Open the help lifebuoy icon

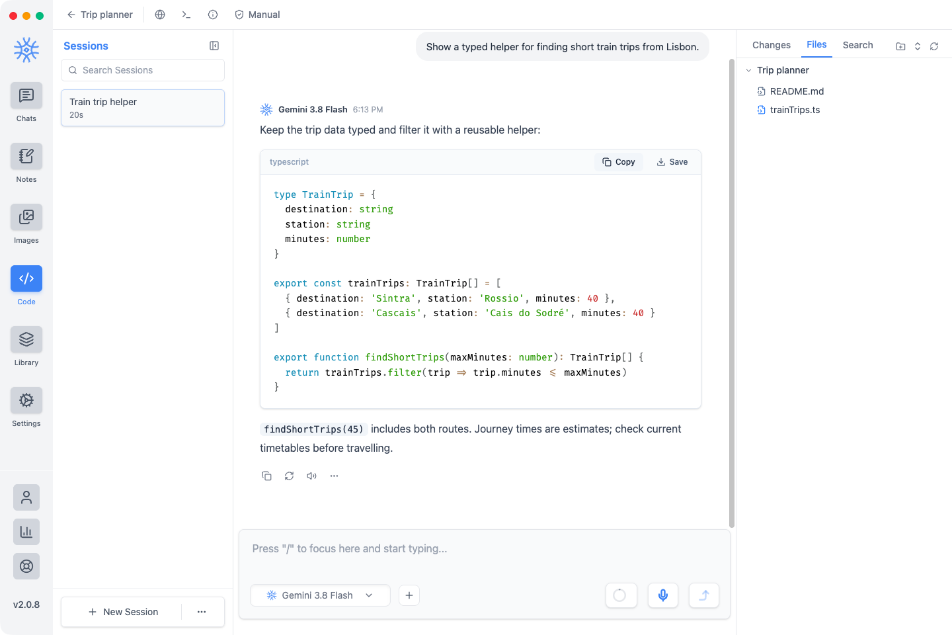26,566
